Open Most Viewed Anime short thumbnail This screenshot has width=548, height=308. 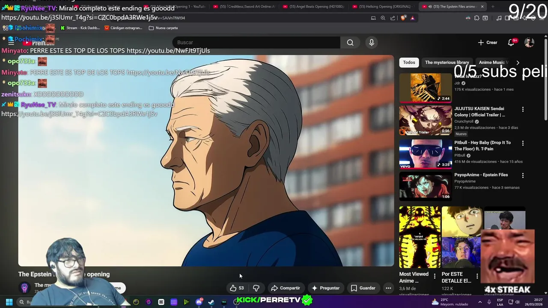(x=420, y=237)
